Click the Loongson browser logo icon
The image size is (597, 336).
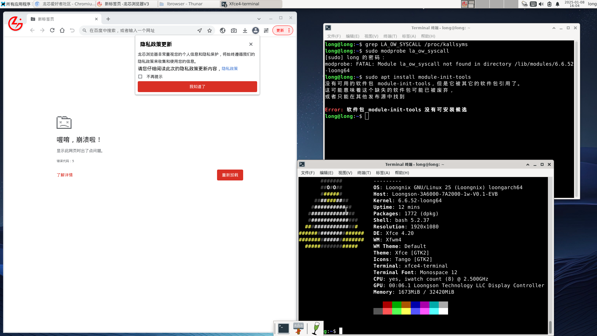16,24
